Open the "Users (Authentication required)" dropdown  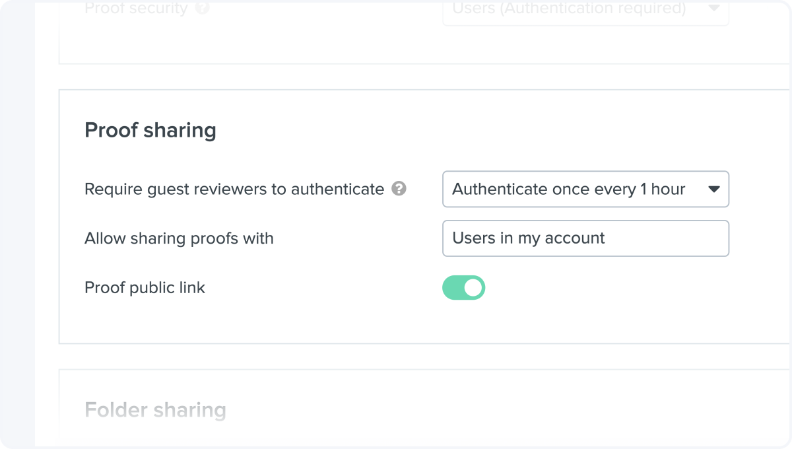(585, 9)
